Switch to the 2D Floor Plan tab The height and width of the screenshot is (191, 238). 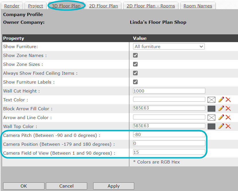click(x=104, y=6)
